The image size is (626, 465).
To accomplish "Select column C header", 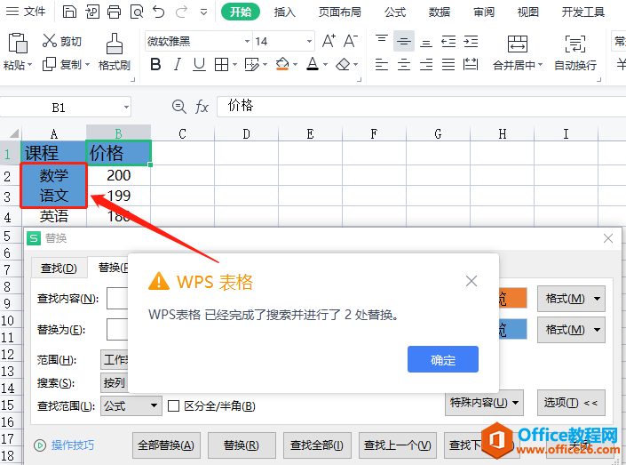I will pyautogui.click(x=182, y=133).
